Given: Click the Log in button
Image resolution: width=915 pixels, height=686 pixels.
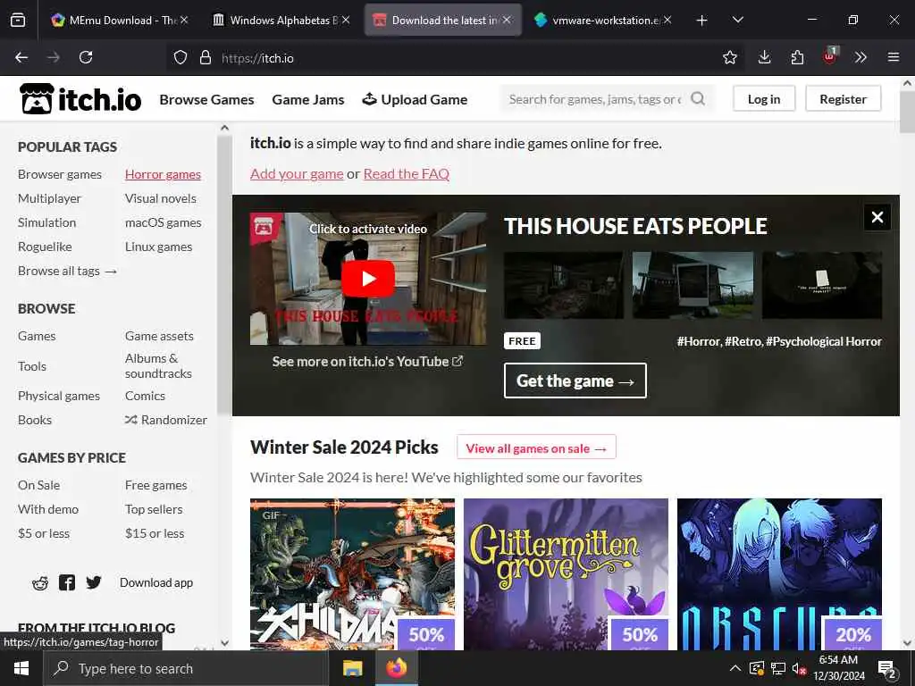Looking at the screenshot, I should click(x=764, y=99).
